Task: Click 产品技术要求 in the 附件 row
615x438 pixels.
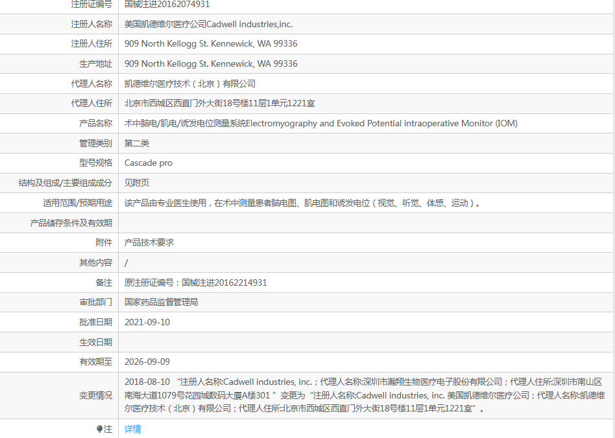Action: [149, 242]
